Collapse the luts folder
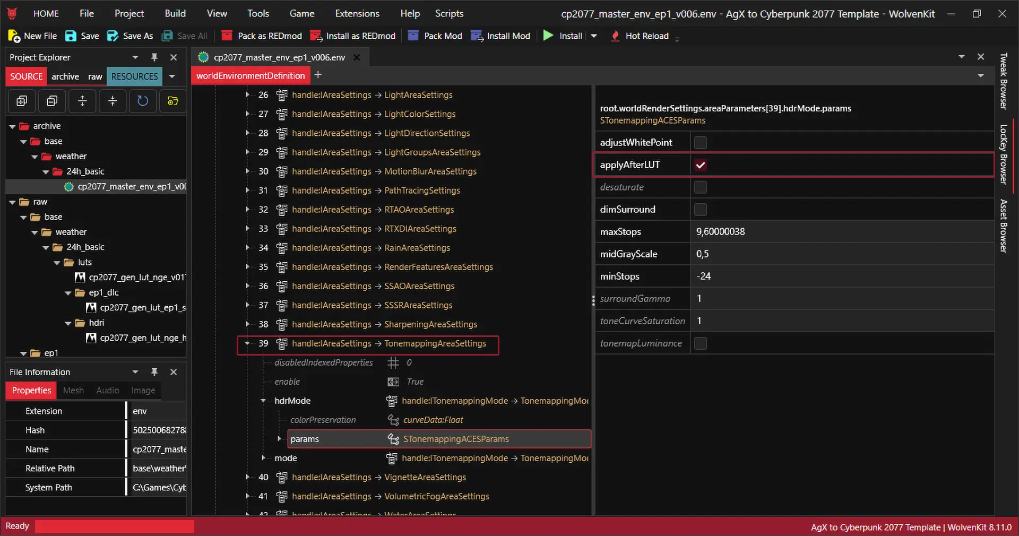1019x536 pixels. coord(57,263)
